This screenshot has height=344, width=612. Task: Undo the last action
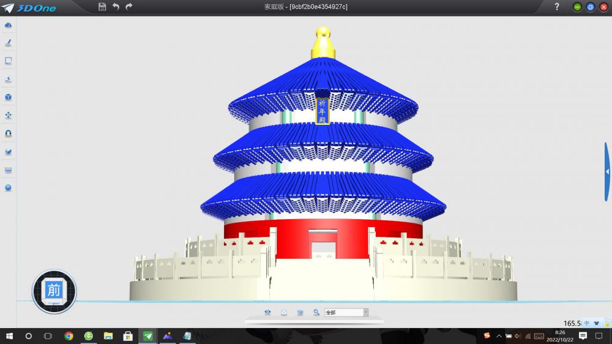pyautogui.click(x=116, y=6)
